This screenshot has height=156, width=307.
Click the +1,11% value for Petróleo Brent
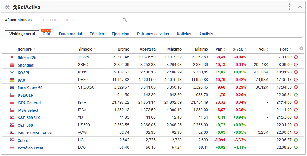click(240, 148)
